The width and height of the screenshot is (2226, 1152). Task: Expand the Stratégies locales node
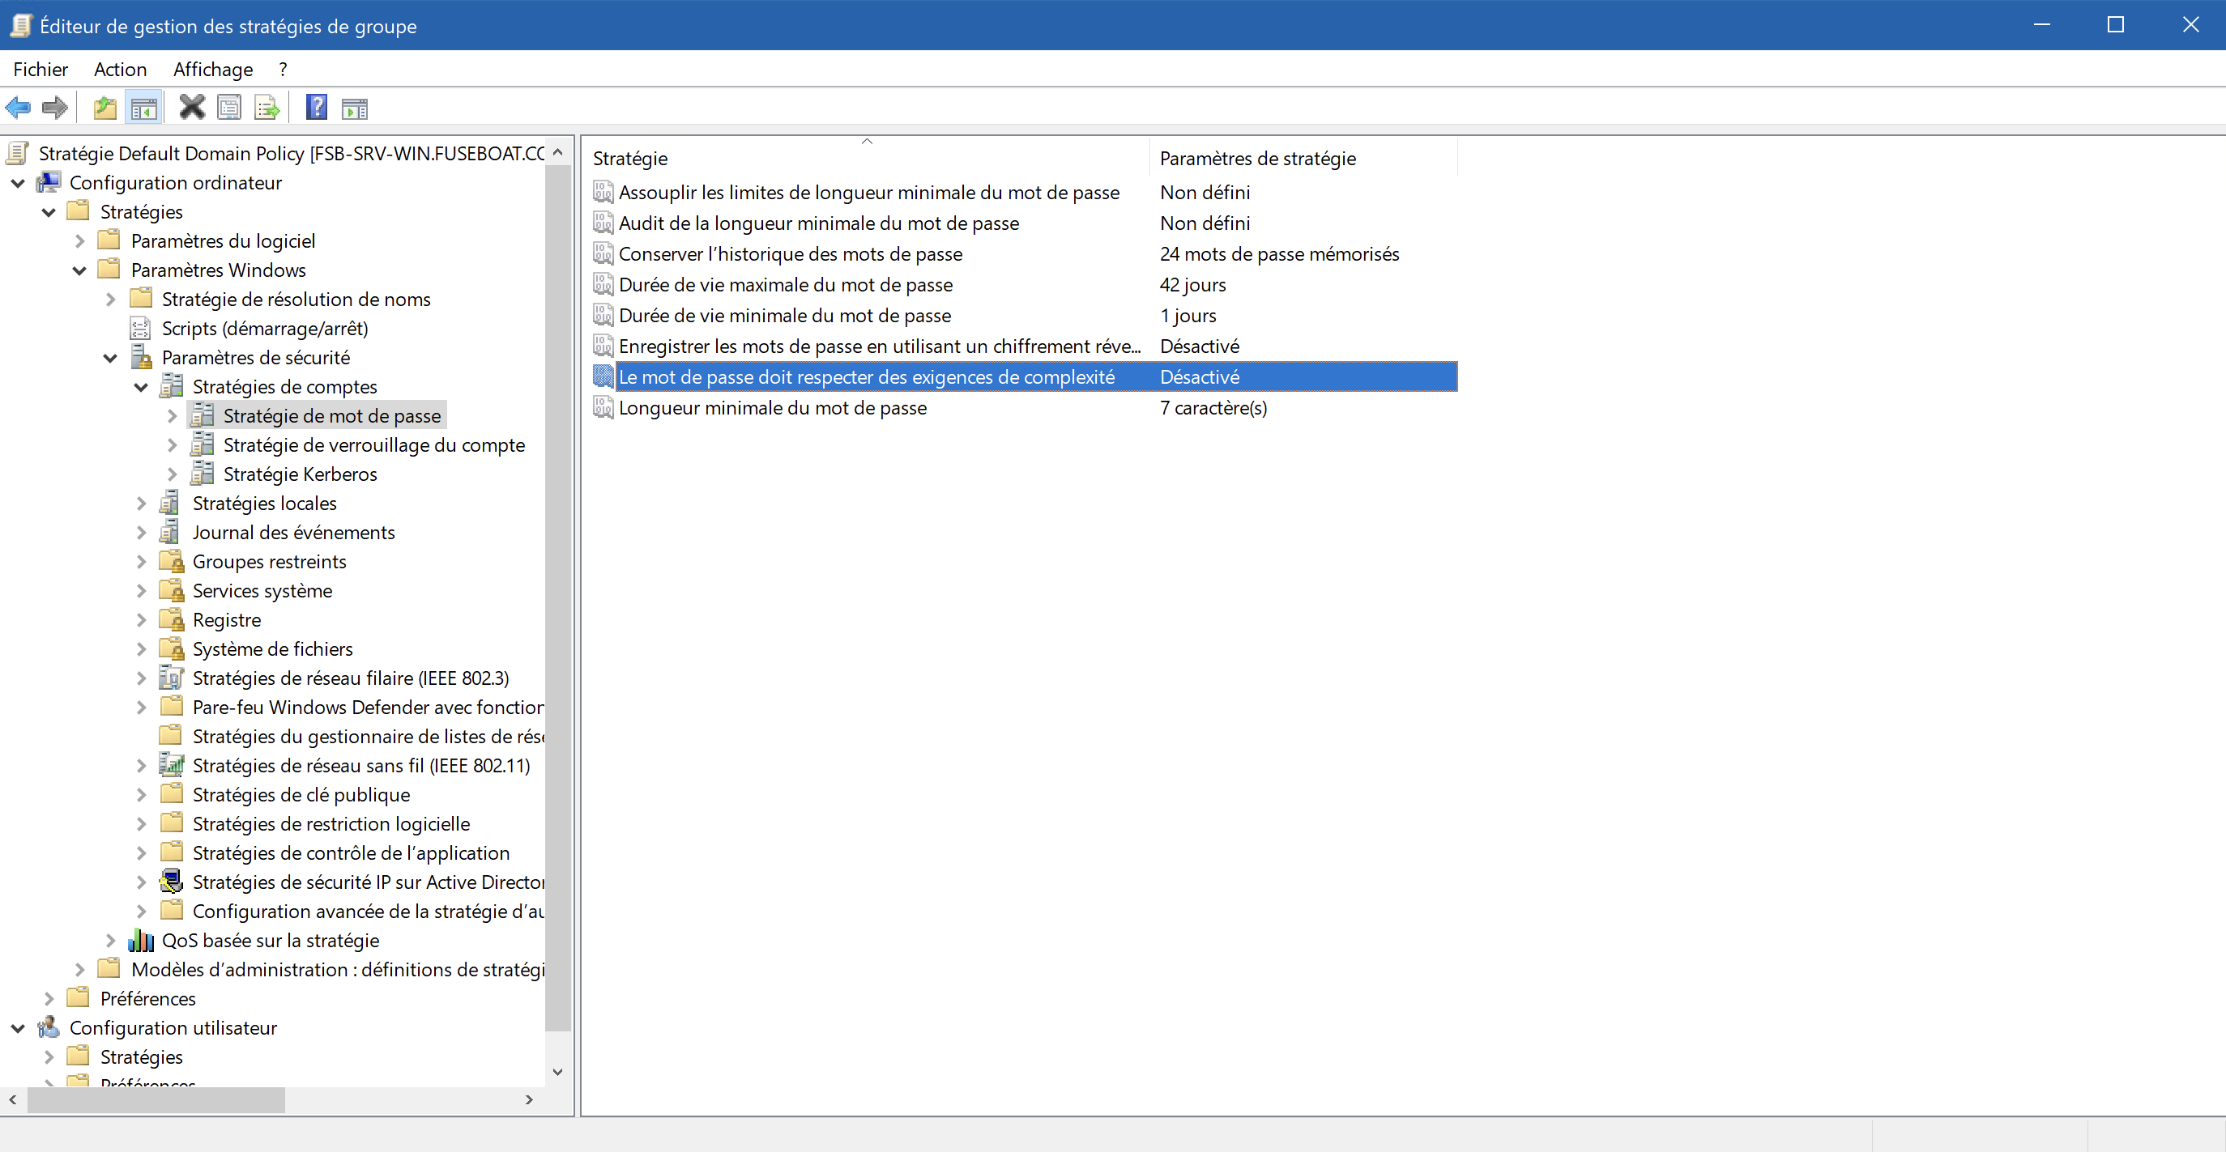[x=141, y=504]
